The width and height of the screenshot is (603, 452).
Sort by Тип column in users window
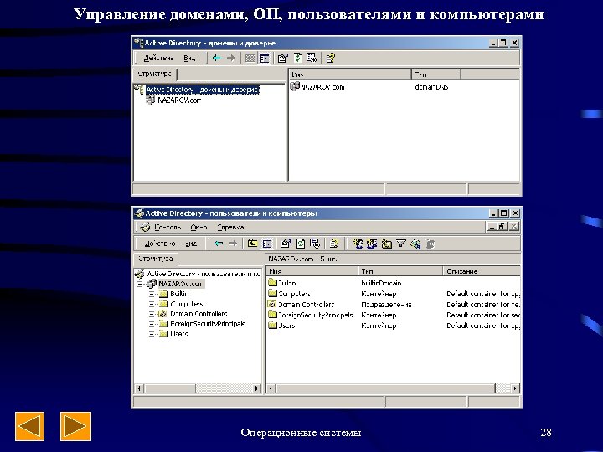coord(400,271)
